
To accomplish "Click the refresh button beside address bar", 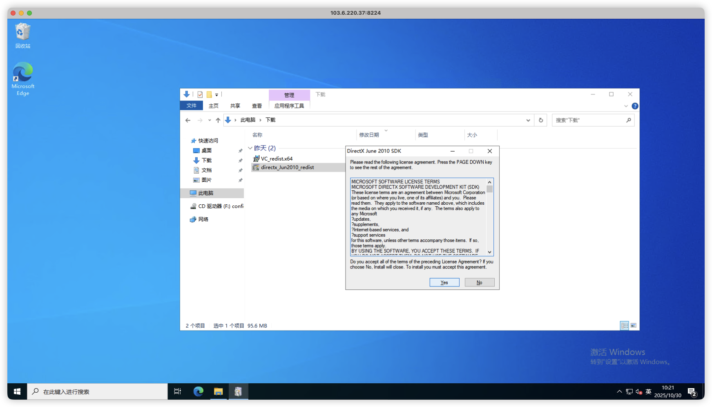I will tap(541, 120).
